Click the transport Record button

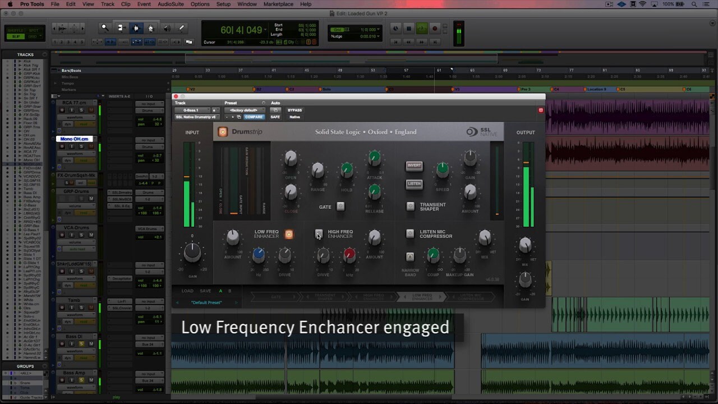click(x=435, y=29)
